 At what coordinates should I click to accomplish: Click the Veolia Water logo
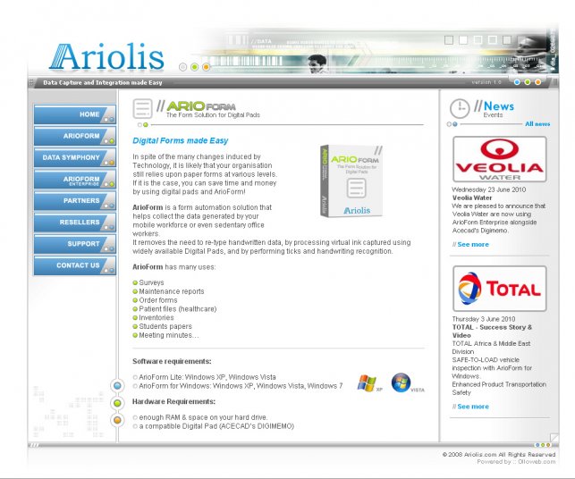pos(500,159)
